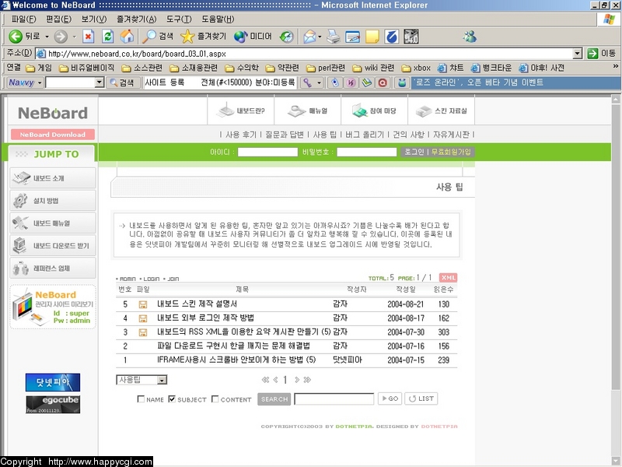Click the Mail envelope icon
The image size is (622, 467).
click(309, 37)
